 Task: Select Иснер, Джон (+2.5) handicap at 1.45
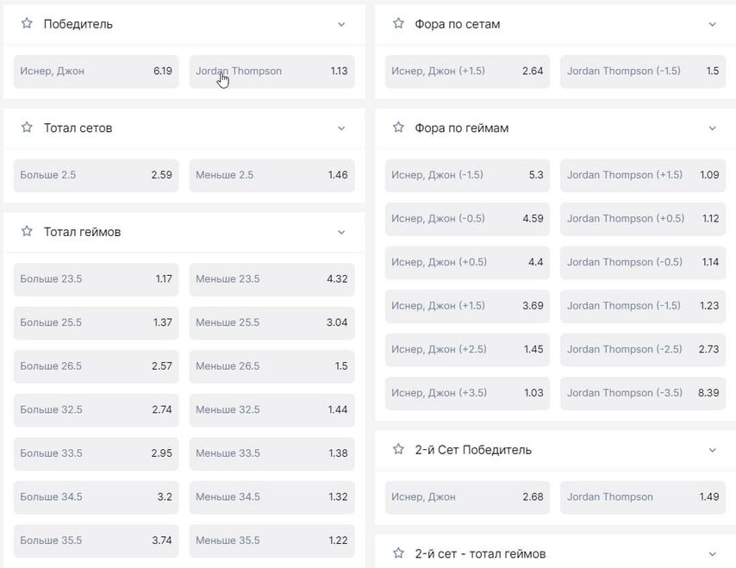click(x=467, y=349)
